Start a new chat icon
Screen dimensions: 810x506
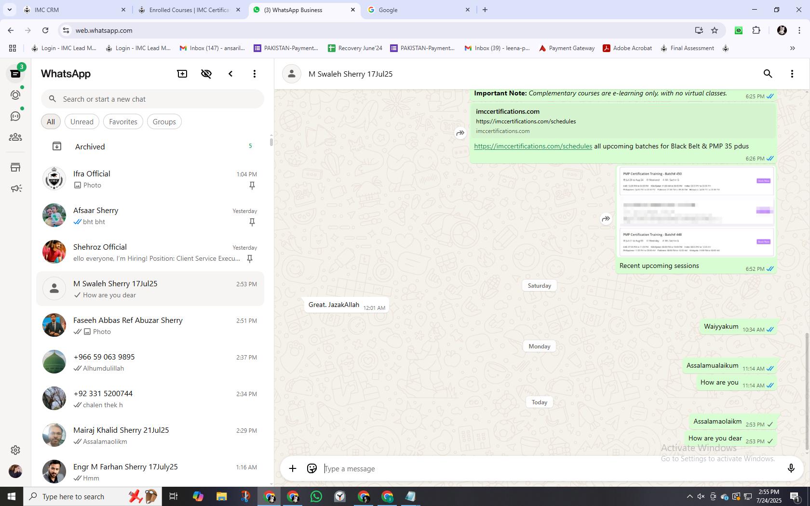click(x=182, y=74)
